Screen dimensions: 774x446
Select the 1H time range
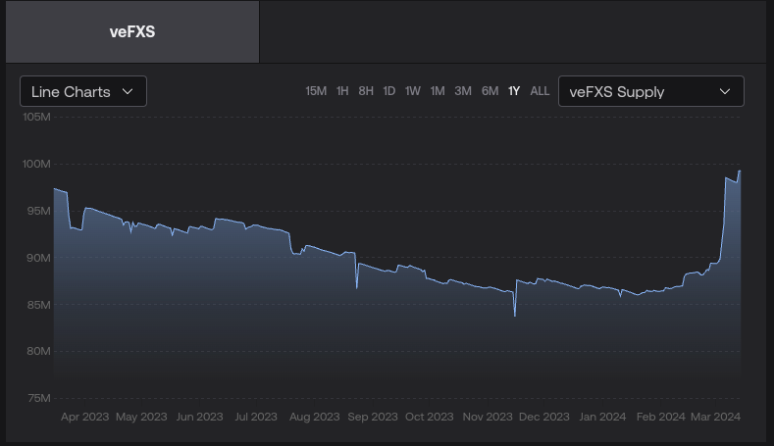point(342,91)
